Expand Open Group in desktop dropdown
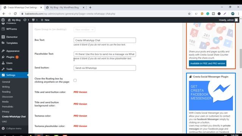 click(x=84, y=29)
